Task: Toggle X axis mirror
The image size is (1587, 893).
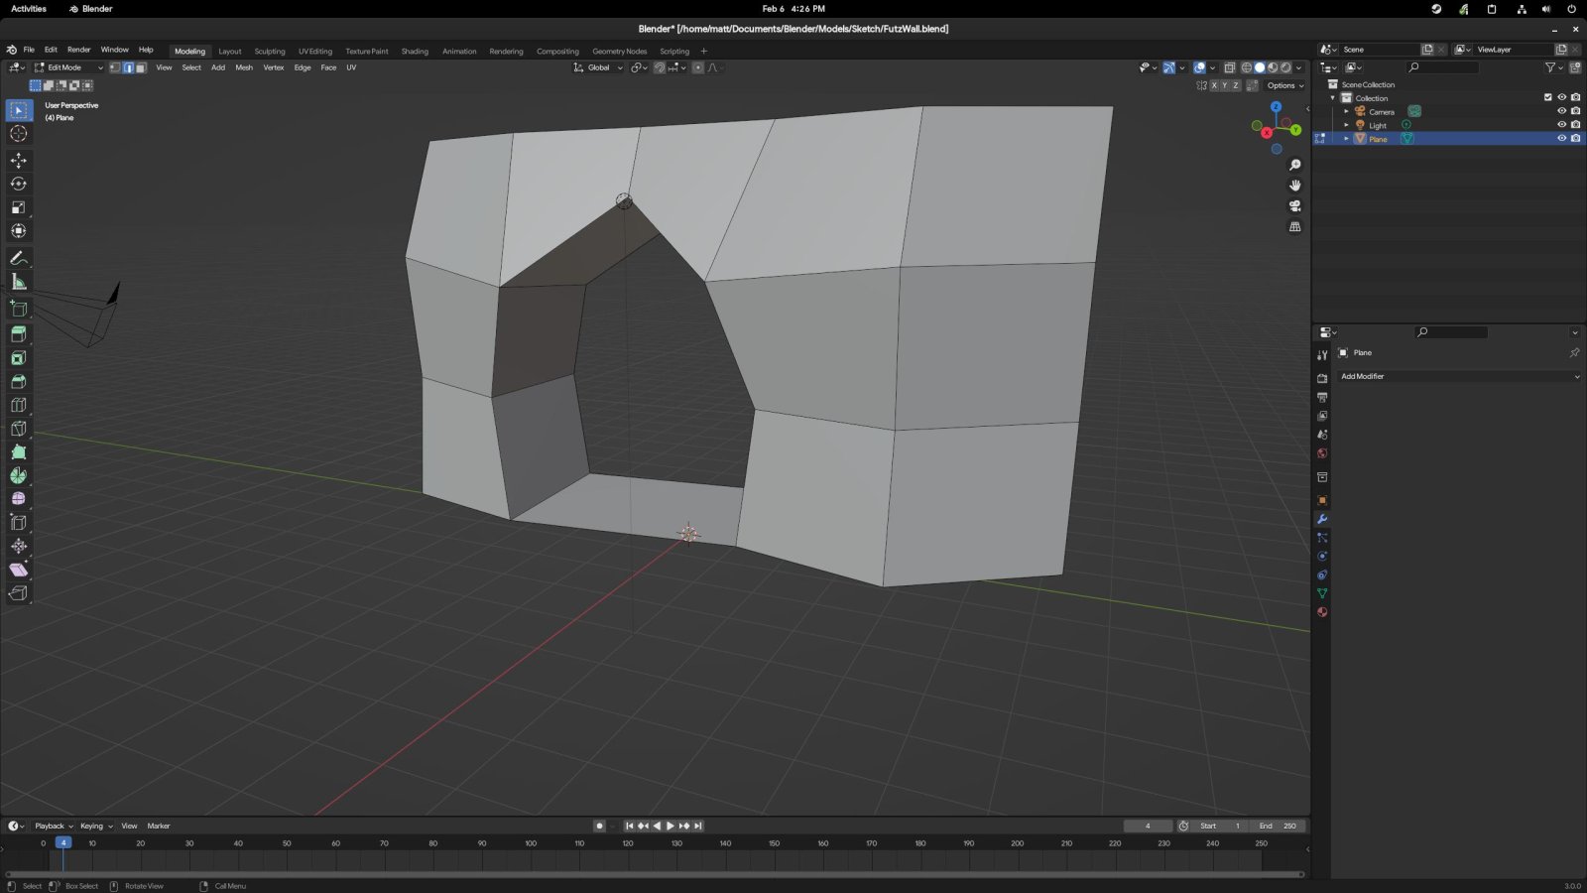Action: [x=1214, y=85]
